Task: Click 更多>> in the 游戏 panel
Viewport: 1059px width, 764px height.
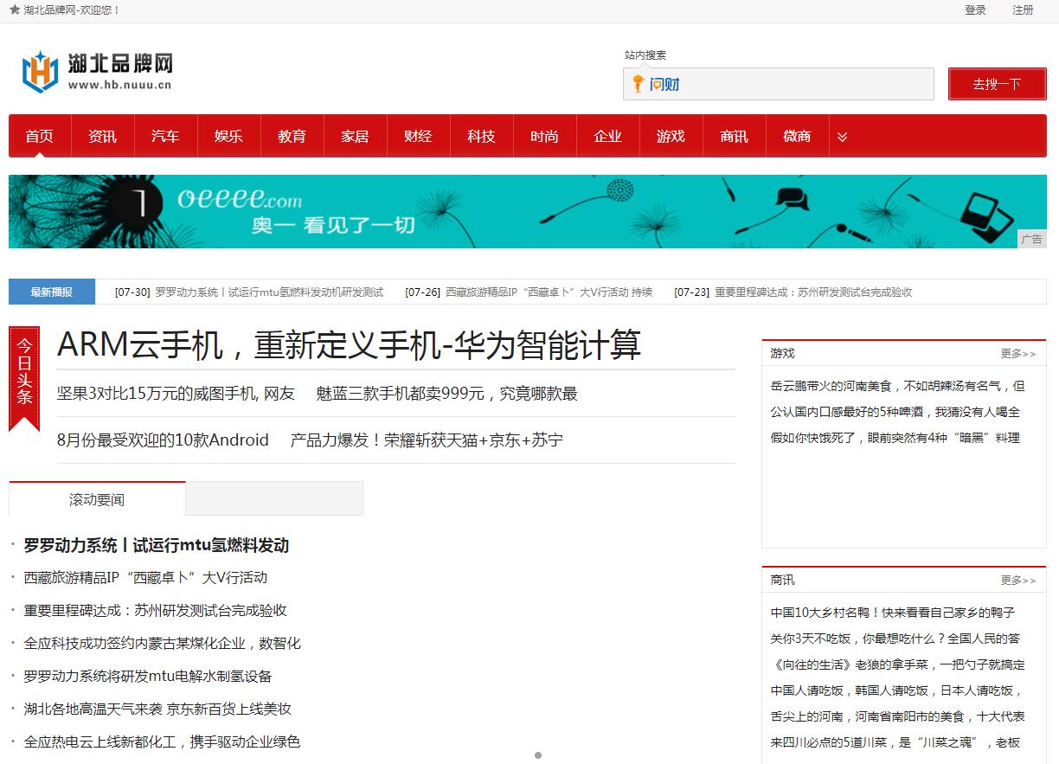Action: click(1017, 353)
